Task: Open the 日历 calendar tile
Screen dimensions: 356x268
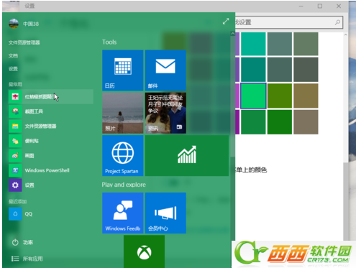Action: pyautogui.click(x=123, y=70)
